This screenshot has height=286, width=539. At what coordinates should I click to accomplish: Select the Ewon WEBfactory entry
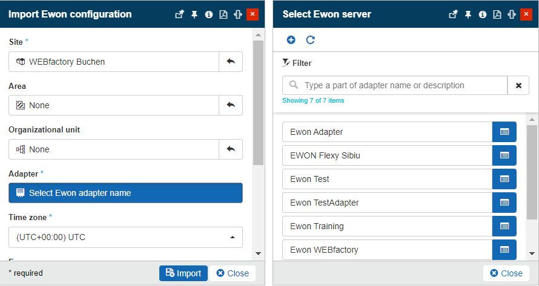point(388,250)
